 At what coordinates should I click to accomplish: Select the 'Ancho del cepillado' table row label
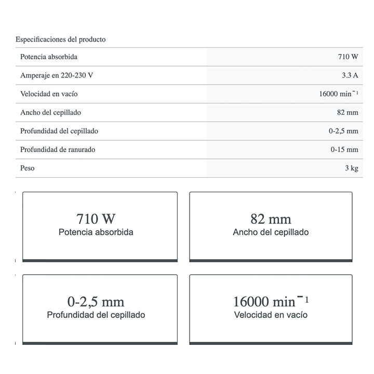50,112
